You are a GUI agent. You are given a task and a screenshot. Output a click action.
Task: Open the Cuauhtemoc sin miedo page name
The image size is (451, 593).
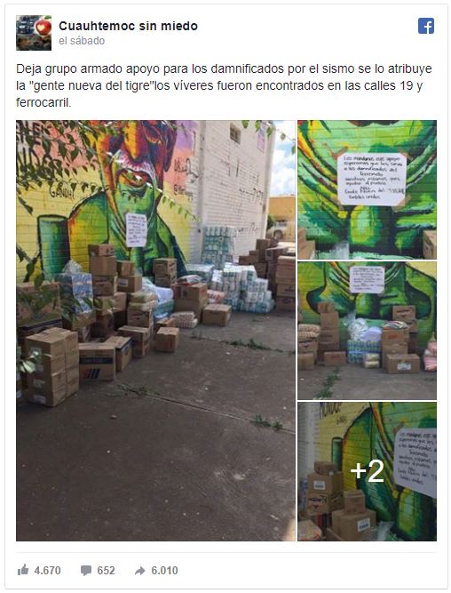point(128,26)
